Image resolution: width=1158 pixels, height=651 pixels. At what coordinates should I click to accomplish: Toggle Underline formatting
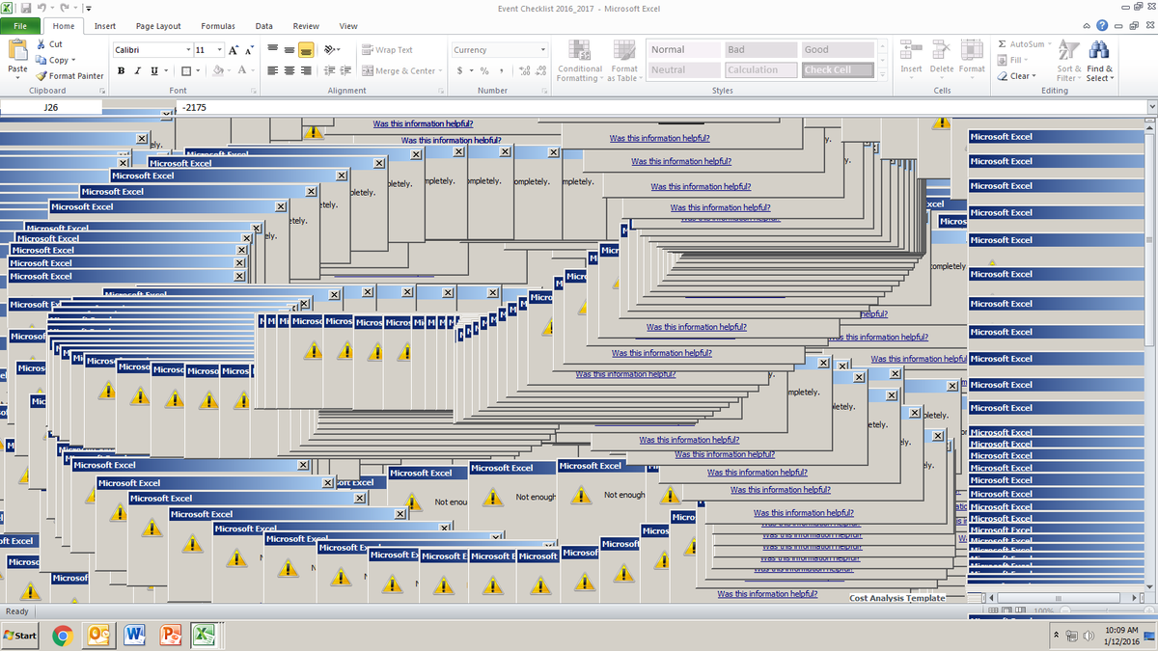pos(153,70)
